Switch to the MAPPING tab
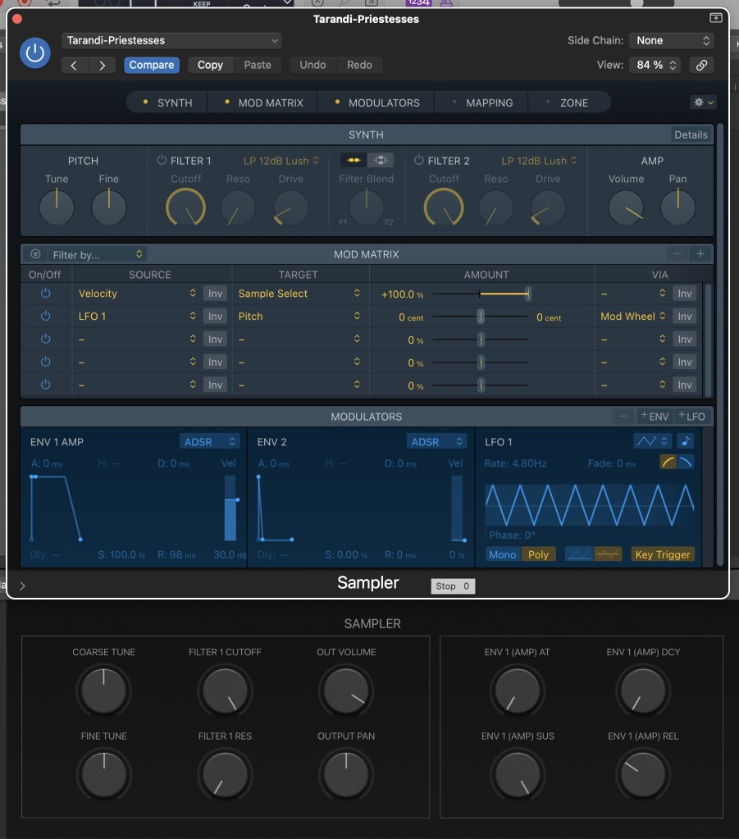The width and height of the screenshot is (739, 839). pos(489,103)
